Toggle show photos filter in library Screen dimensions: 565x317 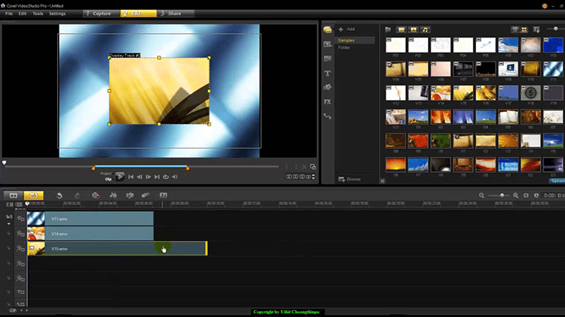pyautogui.click(x=414, y=29)
